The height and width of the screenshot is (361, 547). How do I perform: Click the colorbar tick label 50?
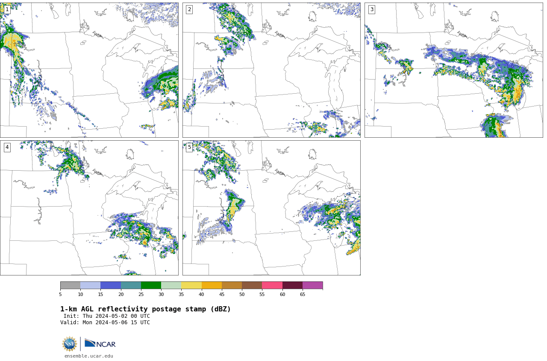242,294
